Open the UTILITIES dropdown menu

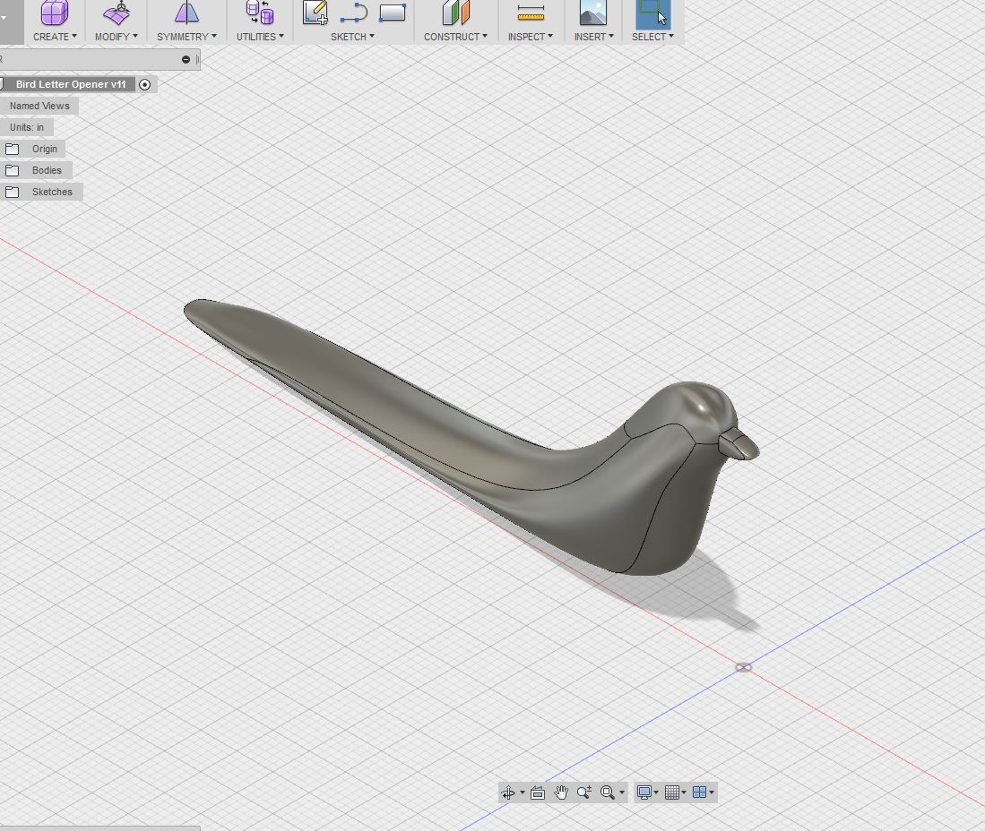(260, 37)
